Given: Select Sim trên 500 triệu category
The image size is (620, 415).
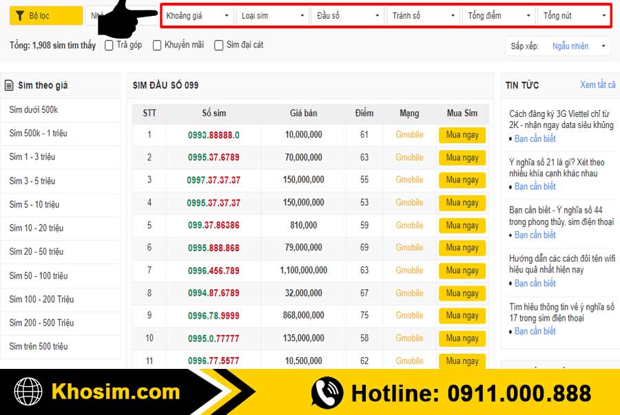Looking at the screenshot, I should (x=39, y=346).
